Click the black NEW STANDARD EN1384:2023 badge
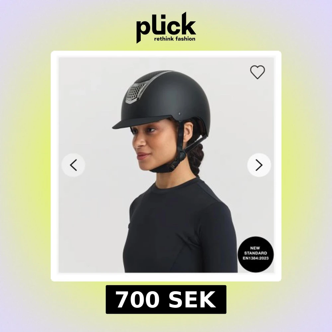 tap(256, 254)
